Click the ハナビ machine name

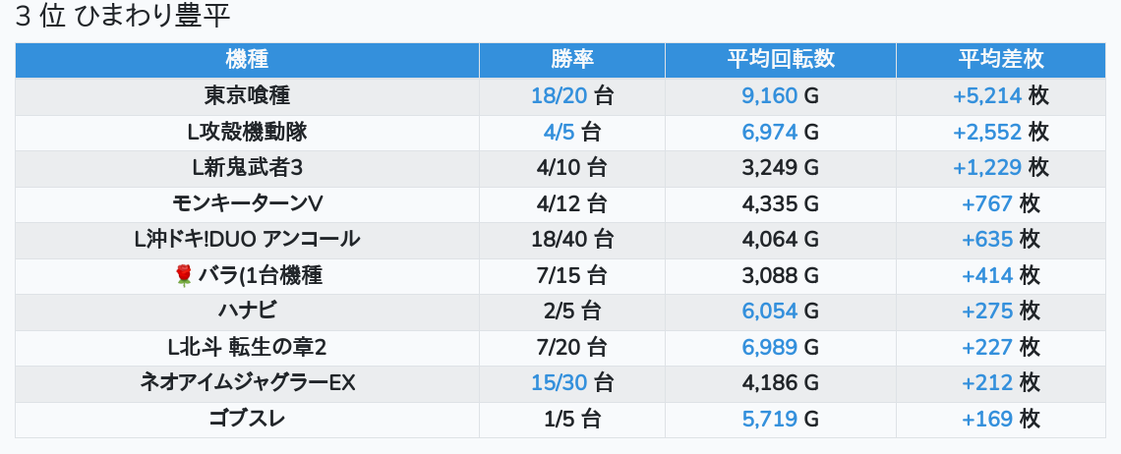coord(247,312)
